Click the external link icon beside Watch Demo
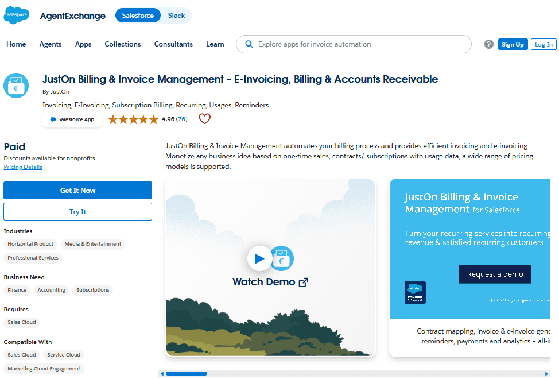Image resolution: width=559 pixels, height=379 pixels. (304, 283)
